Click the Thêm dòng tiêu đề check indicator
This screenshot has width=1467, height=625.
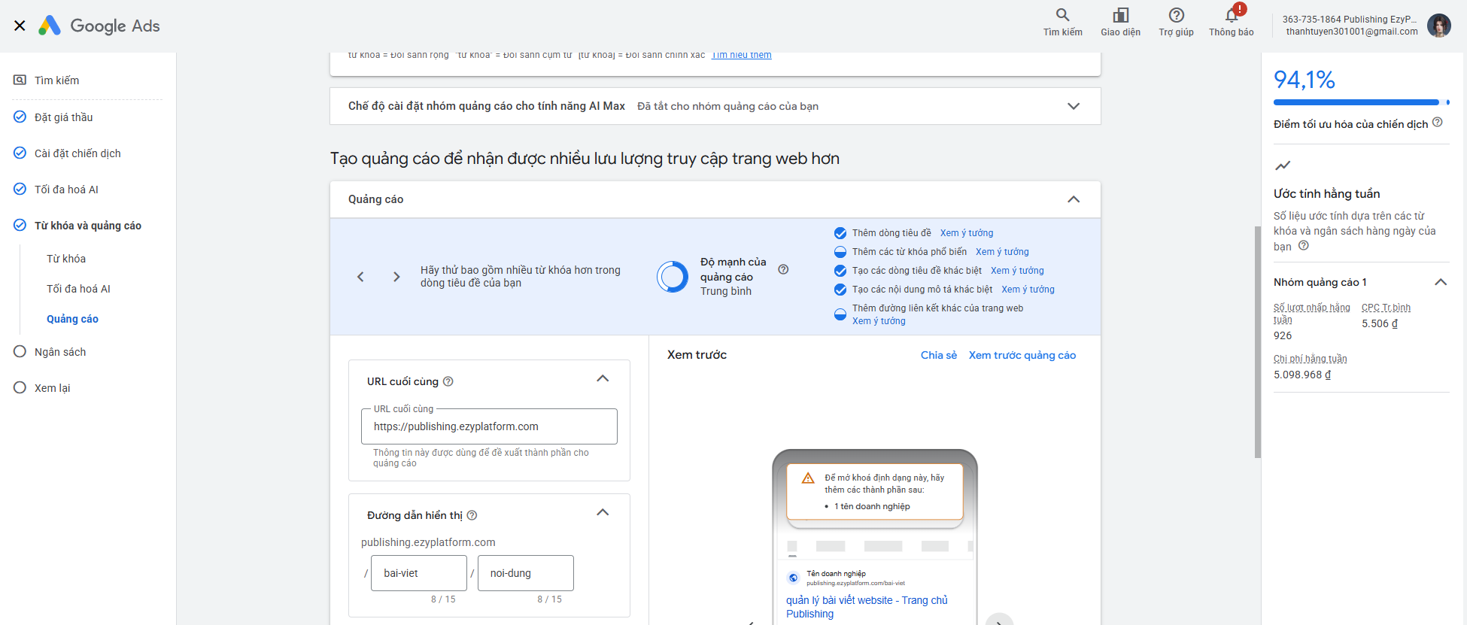point(840,233)
